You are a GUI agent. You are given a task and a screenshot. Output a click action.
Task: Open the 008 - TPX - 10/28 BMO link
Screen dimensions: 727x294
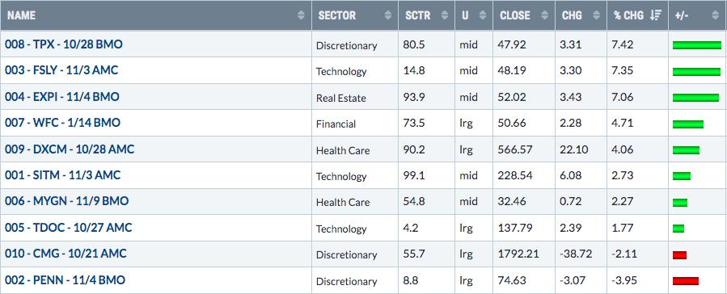(64, 44)
